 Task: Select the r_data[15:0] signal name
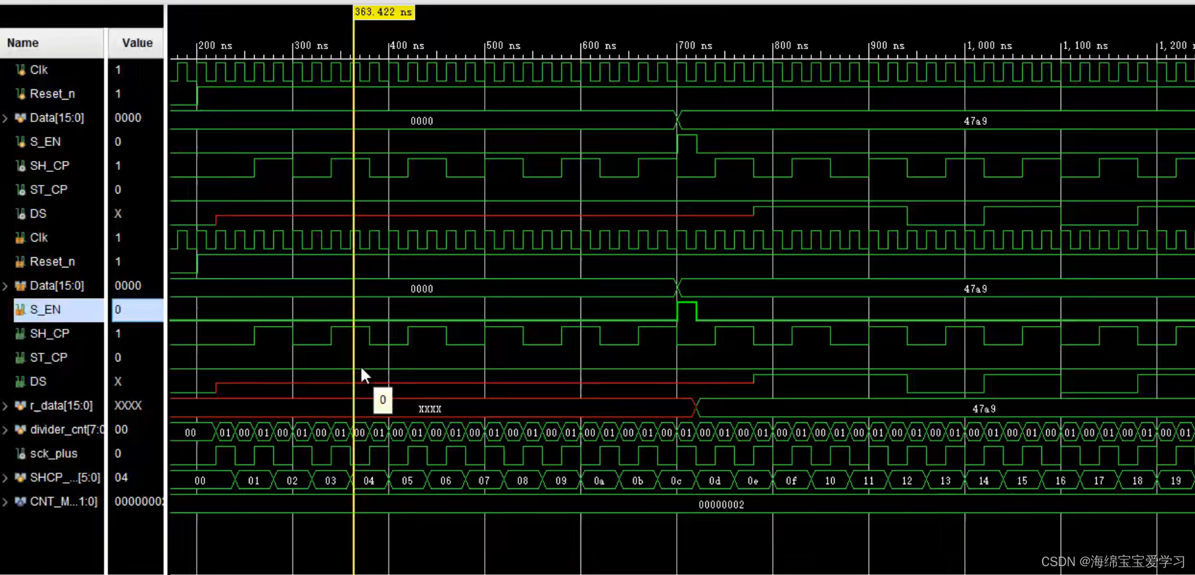point(61,406)
